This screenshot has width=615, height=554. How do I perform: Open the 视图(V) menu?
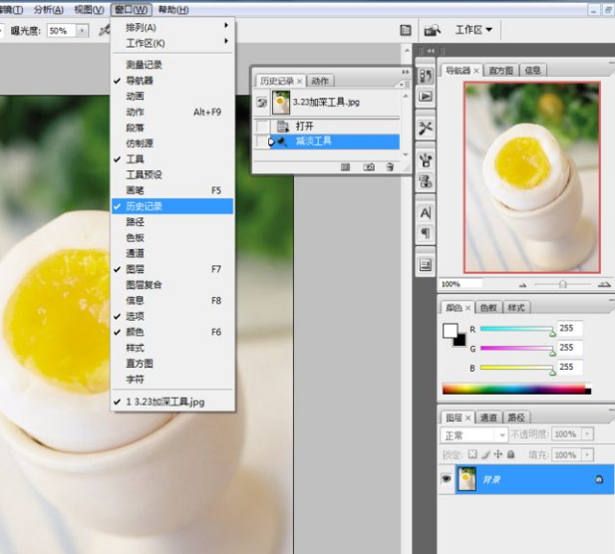point(89,9)
